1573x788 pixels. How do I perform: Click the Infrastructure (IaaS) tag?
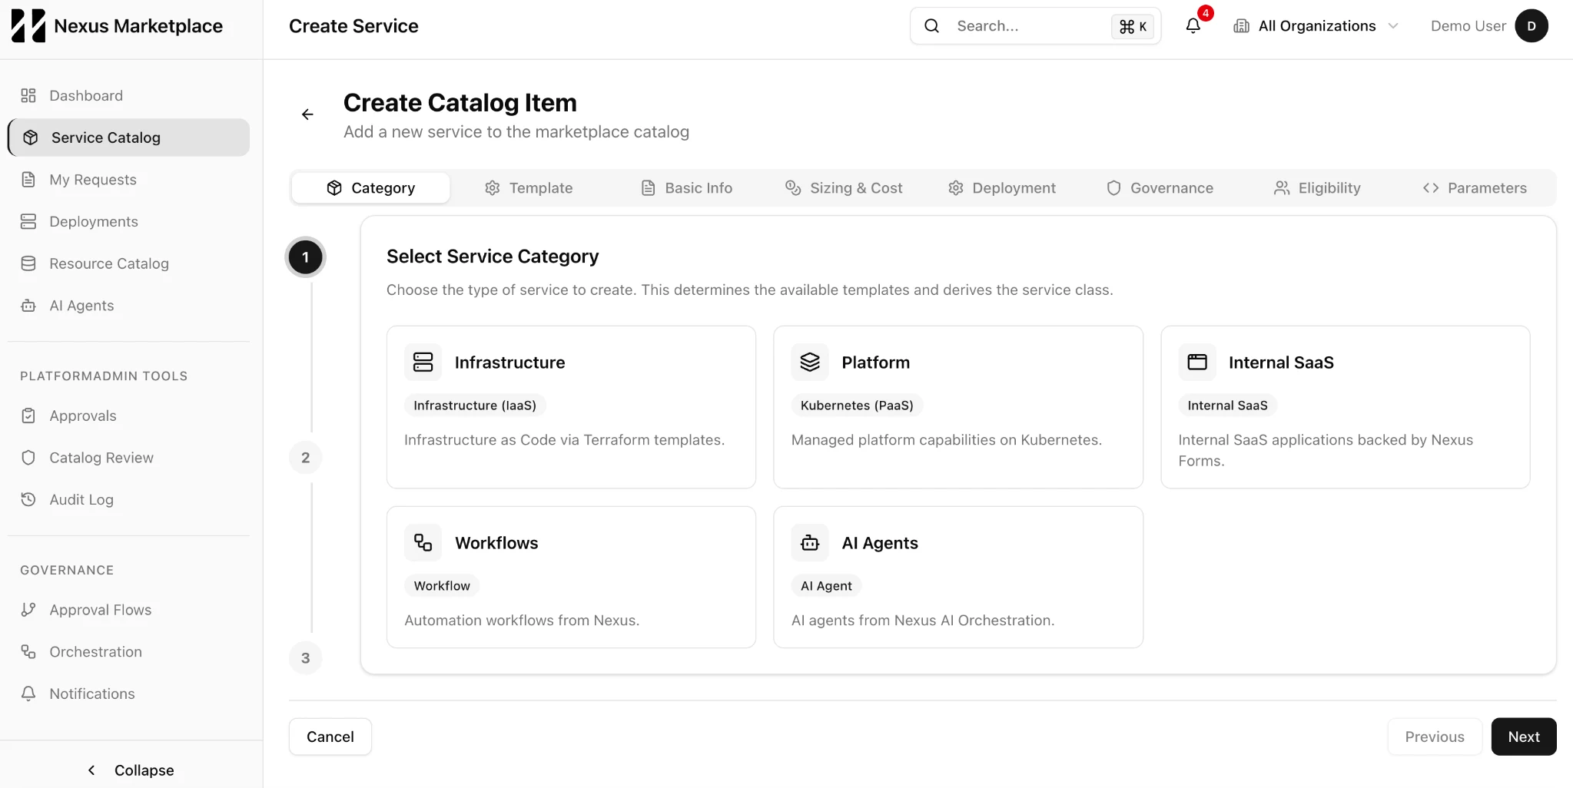(475, 406)
